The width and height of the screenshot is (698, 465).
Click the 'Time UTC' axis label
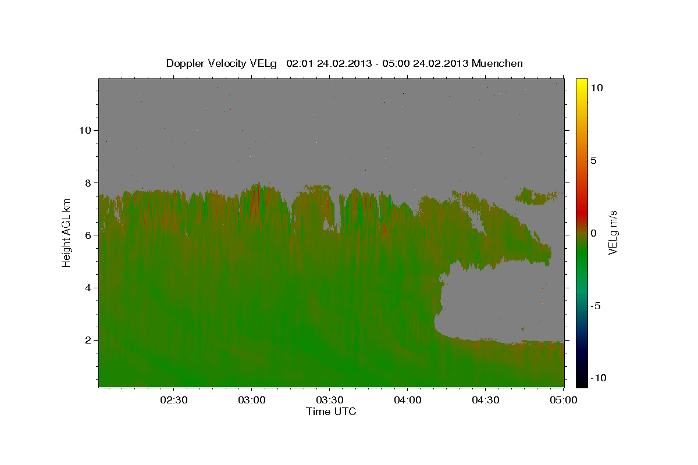331,412
